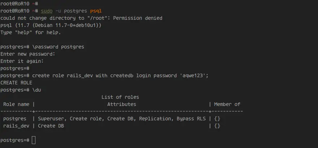Screen dimensions: 318x148
Task: Click the CREATE ROLE output line
Action: click(x=16, y=83)
